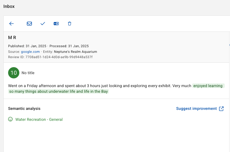Click the Semantic analysis heading
Image resolution: width=230 pixels, height=152 pixels.
pyautogui.click(x=24, y=108)
